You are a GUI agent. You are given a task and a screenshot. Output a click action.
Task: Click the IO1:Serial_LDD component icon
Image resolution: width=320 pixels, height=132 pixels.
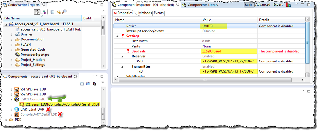click(x=22, y=104)
